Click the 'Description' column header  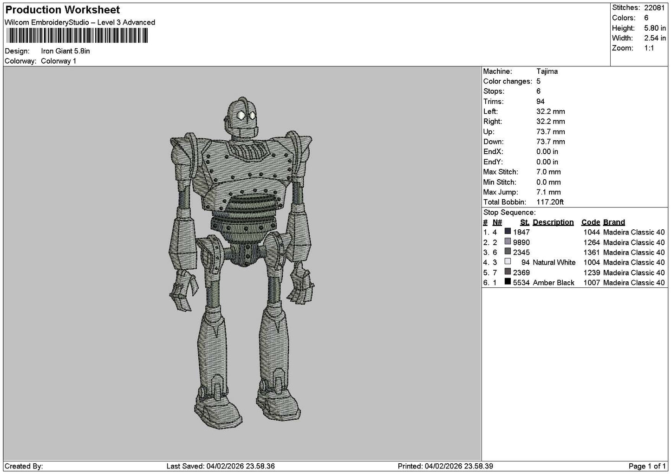click(x=553, y=222)
